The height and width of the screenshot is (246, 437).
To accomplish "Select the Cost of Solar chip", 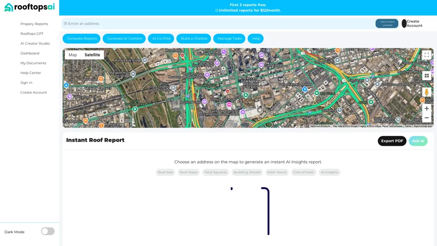I will click(x=304, y=172).
